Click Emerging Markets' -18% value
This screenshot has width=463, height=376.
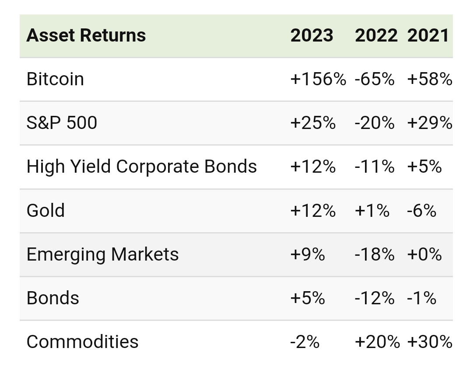(375, 254)
